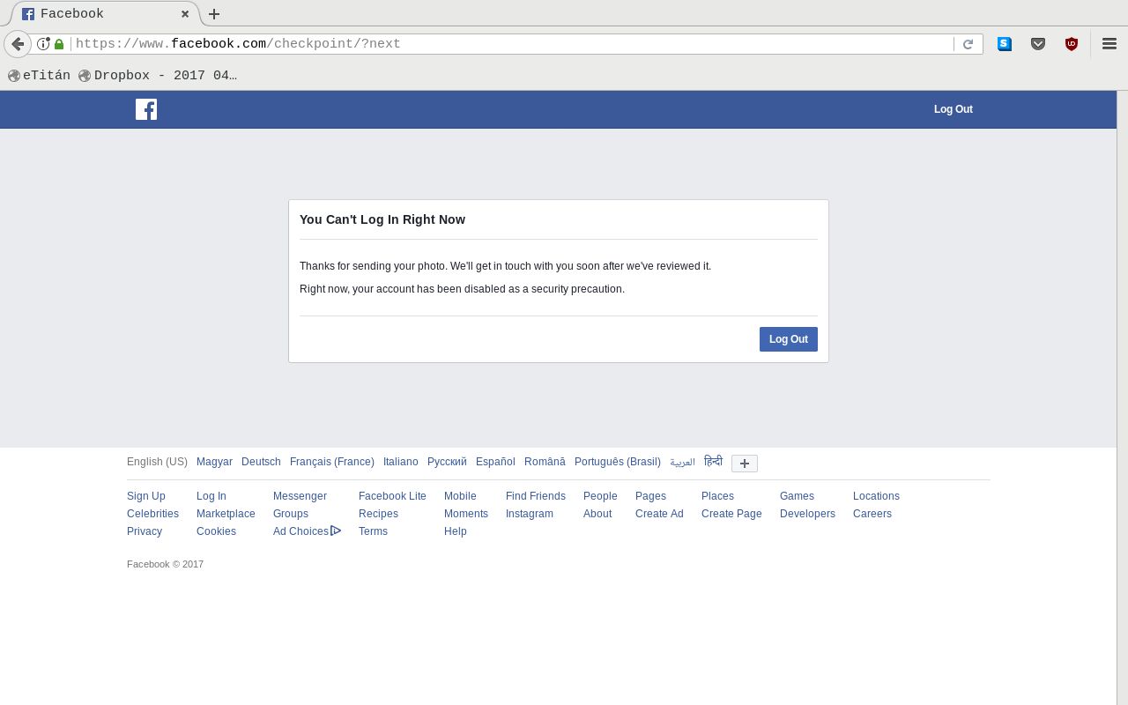This screenshot has width=1128, height=705.
Task: Open the Mobile footer link
Action: click(x=460, y=496)
